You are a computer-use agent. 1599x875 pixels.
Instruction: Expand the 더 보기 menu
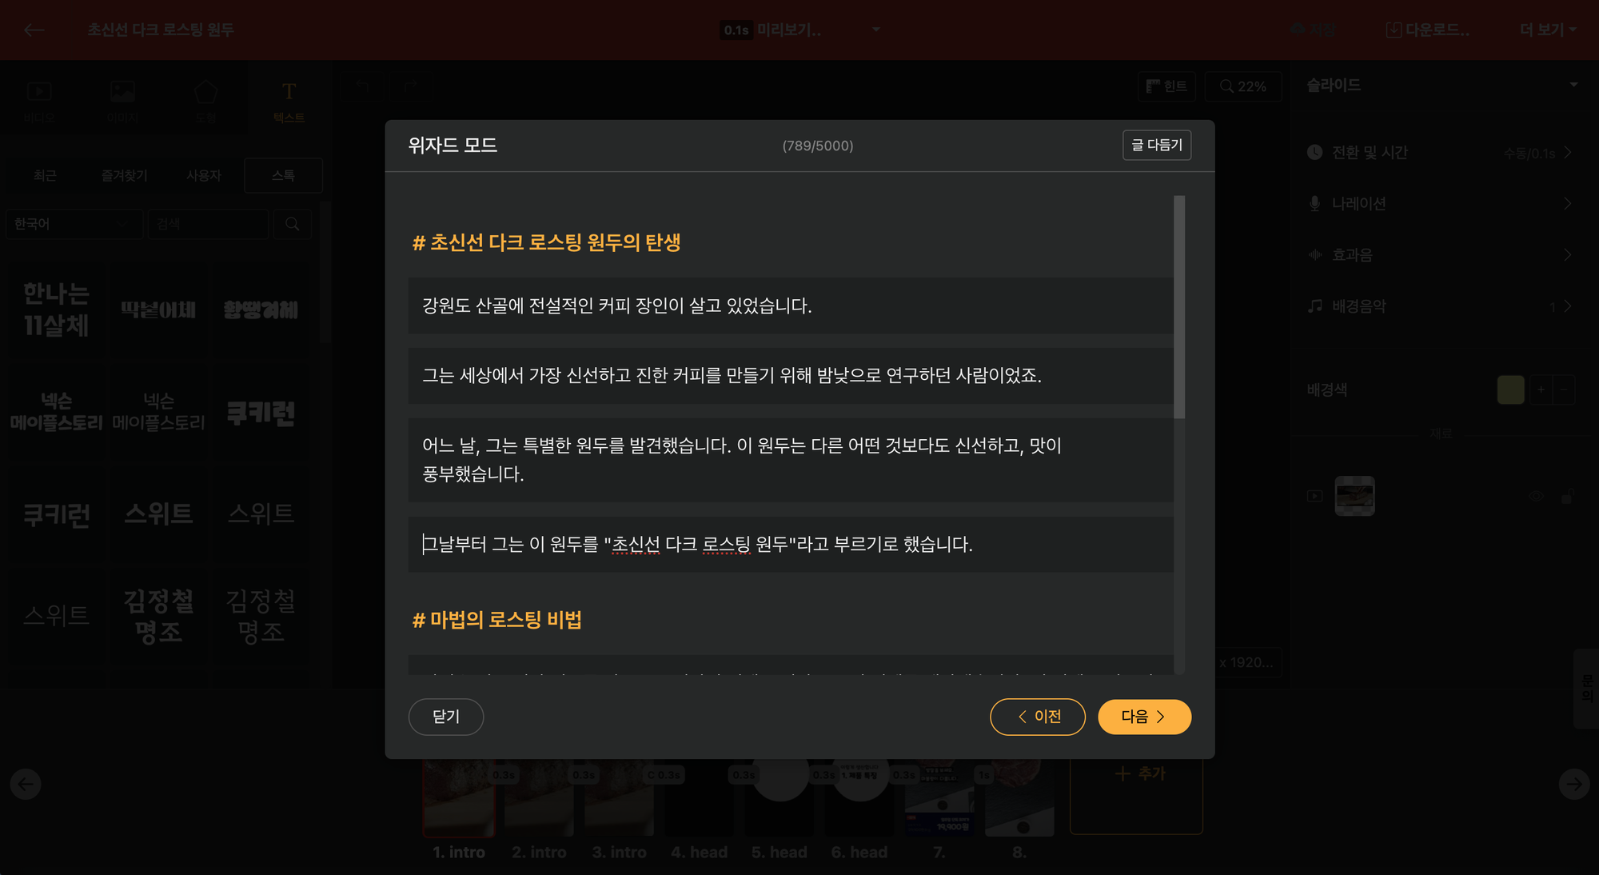click(1549, 30)
